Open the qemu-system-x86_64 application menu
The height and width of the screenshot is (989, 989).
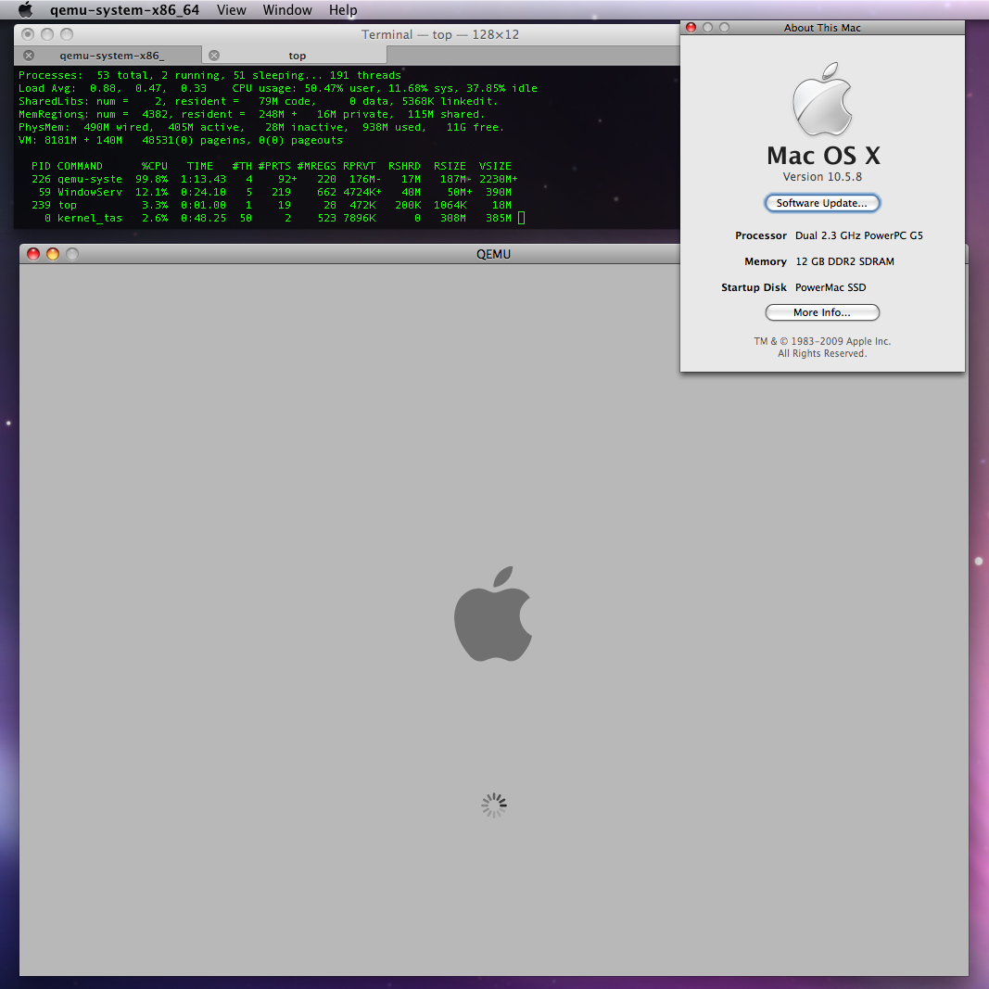click(x=124, y=10)
